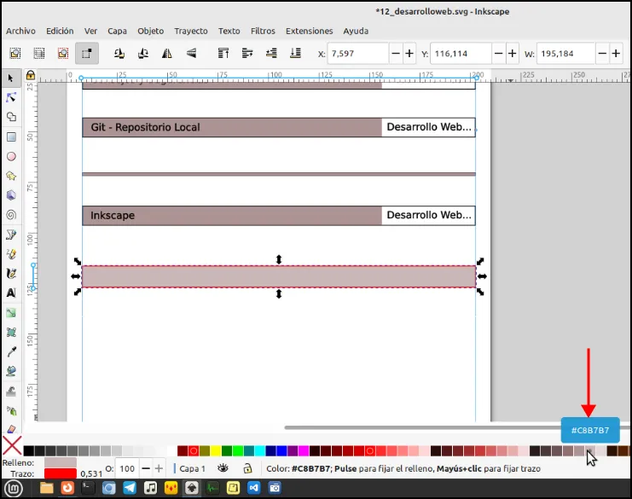Raise selection one step
Image resolution: width=632 pixels, height=499 pixels.
pyautogui.click(x=247, y=53)
